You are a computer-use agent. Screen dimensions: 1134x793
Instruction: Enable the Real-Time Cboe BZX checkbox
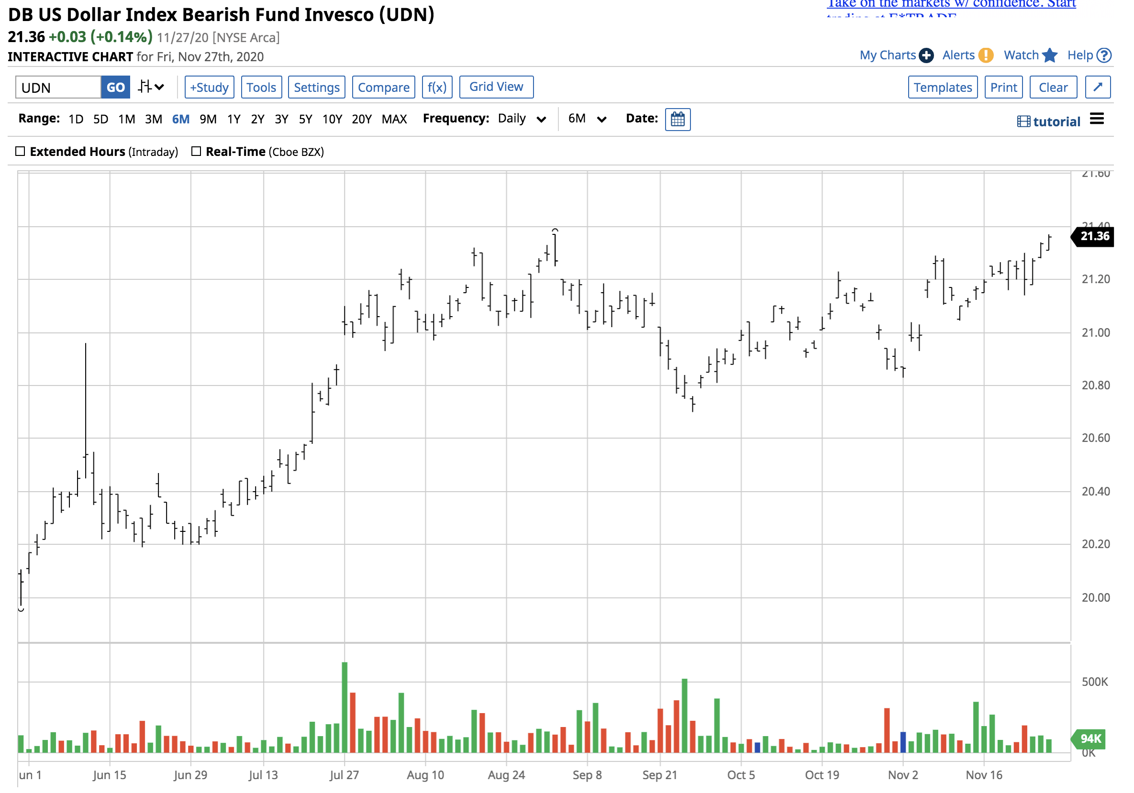point(196,152)
